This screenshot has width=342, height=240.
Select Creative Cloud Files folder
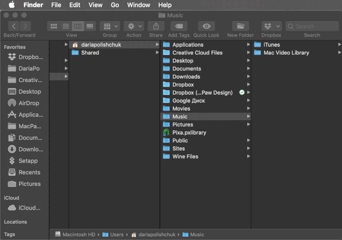click(206, 53)
